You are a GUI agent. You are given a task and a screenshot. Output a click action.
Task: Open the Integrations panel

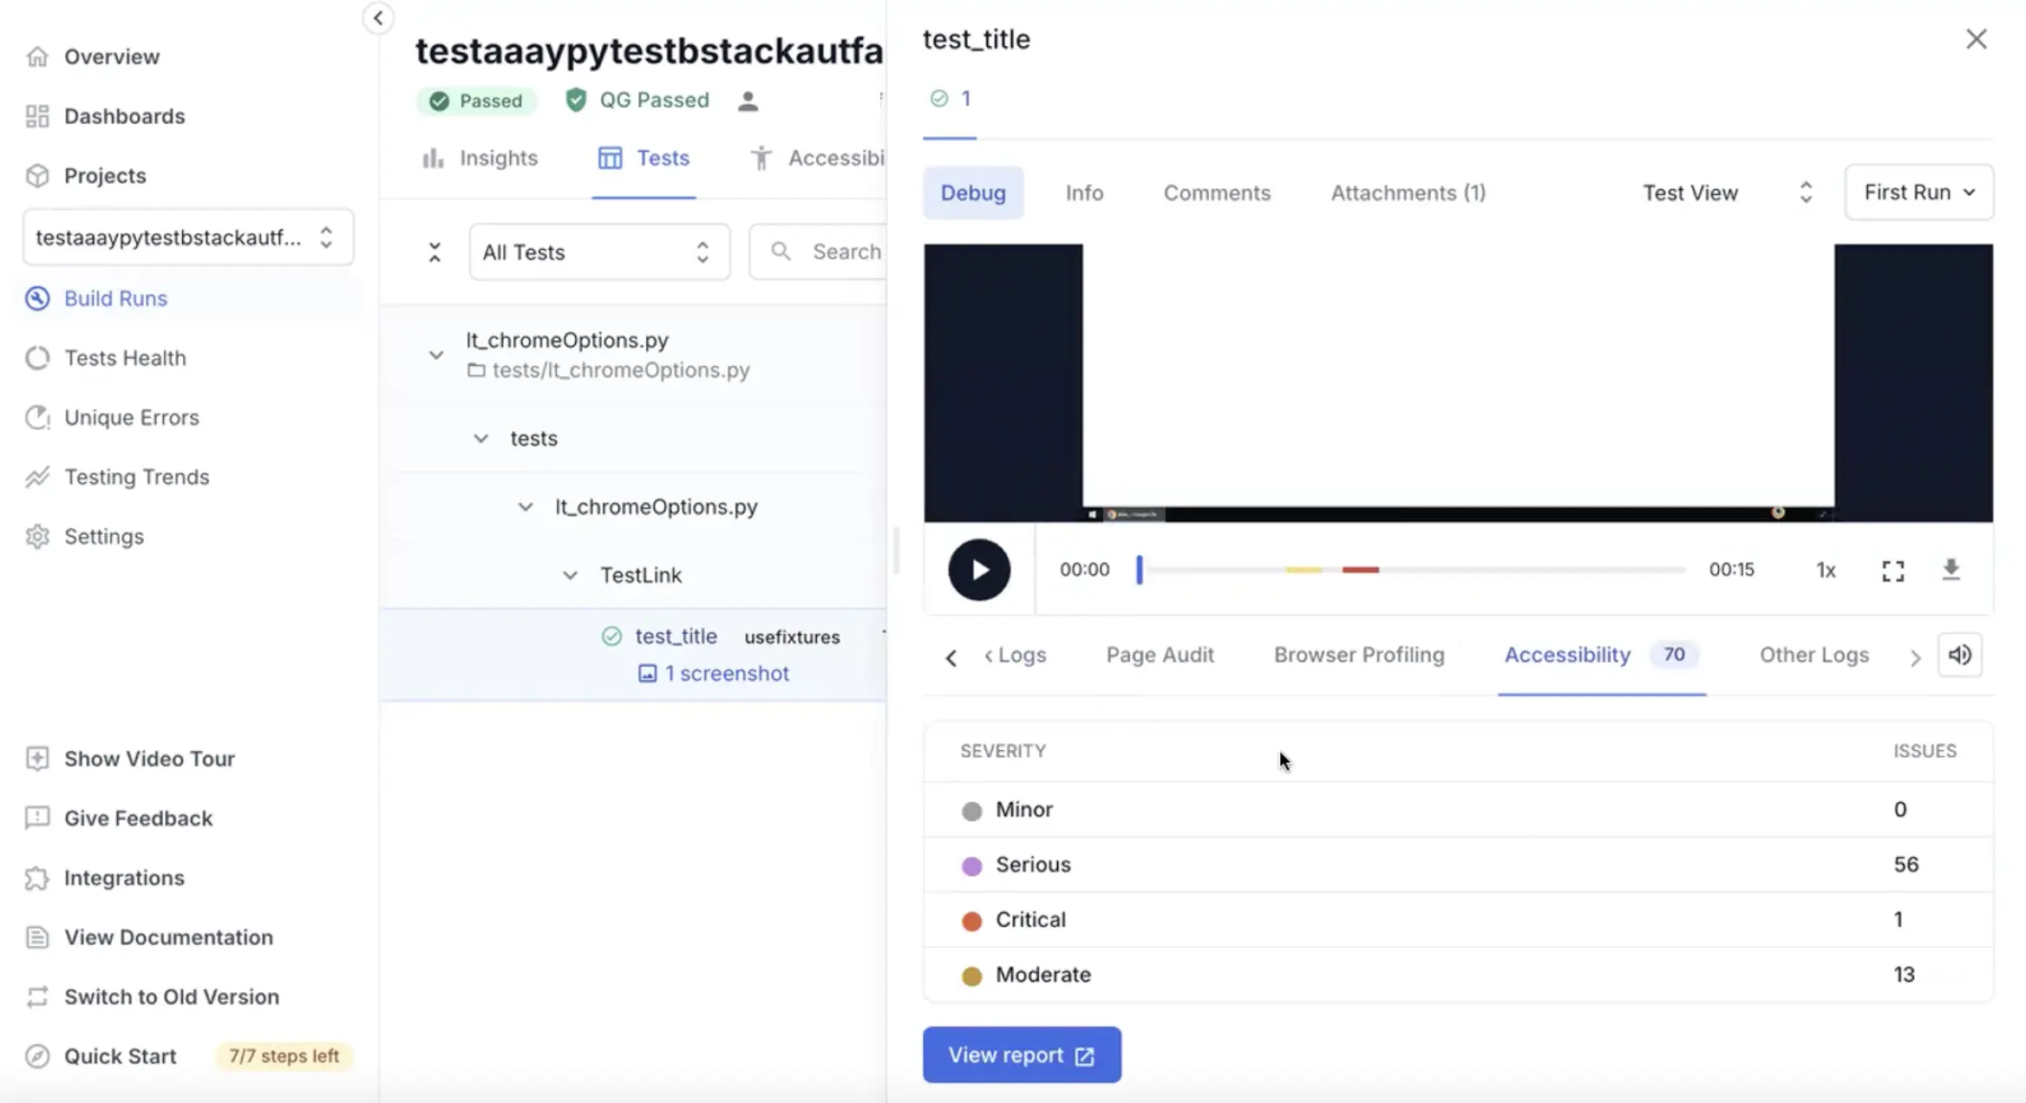click(x=123, y=878)
